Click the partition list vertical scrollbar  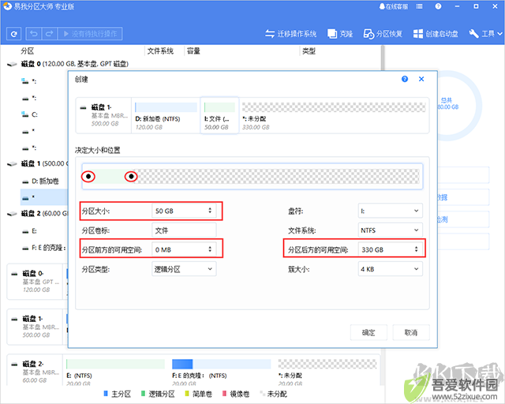[383, 58]
